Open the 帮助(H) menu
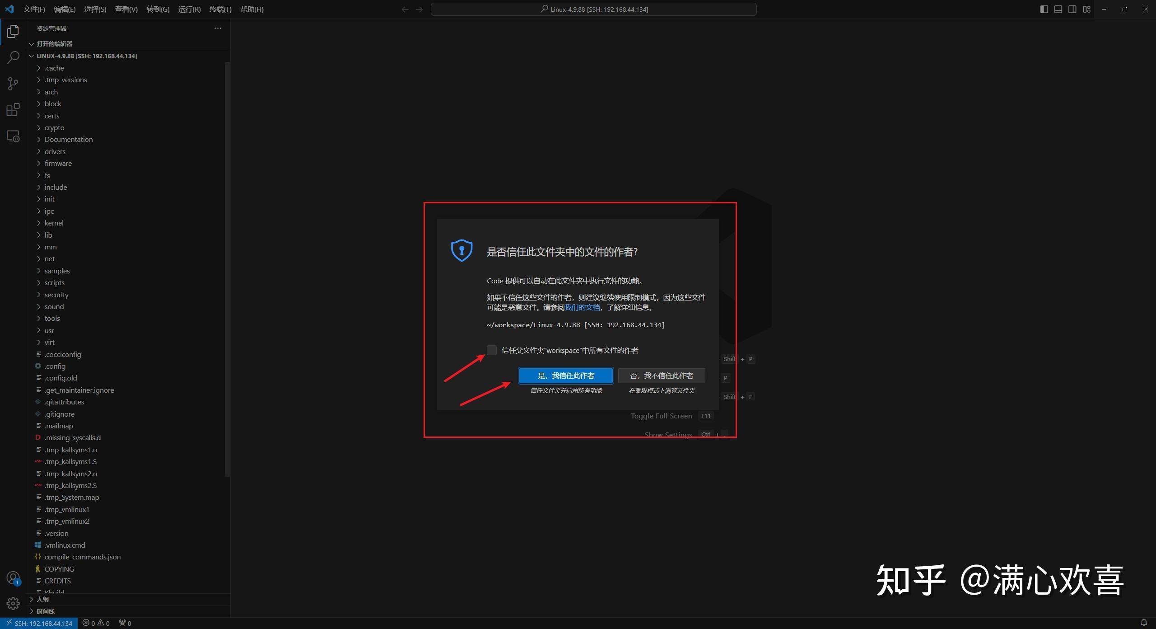 (252, 9)
